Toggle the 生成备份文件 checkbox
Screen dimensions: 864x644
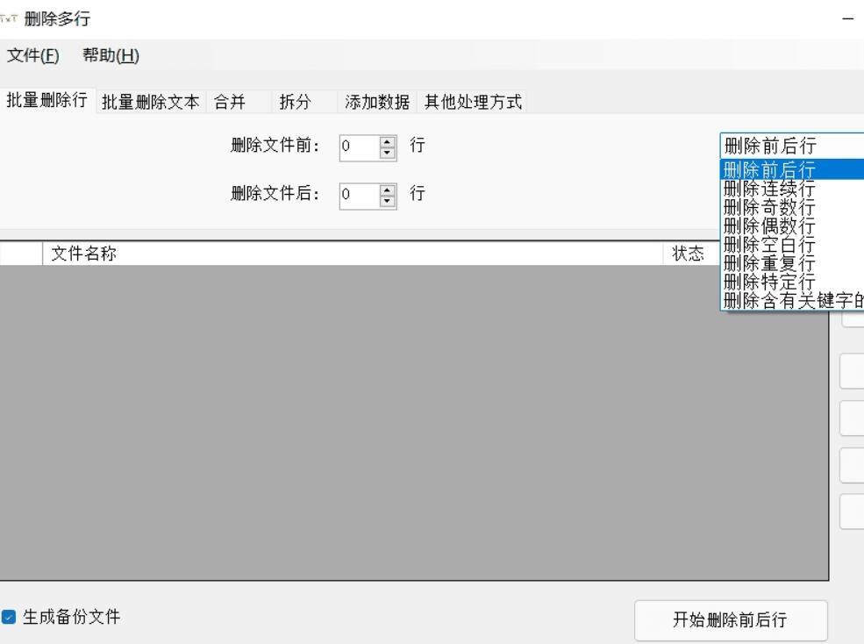click(9, 617)
